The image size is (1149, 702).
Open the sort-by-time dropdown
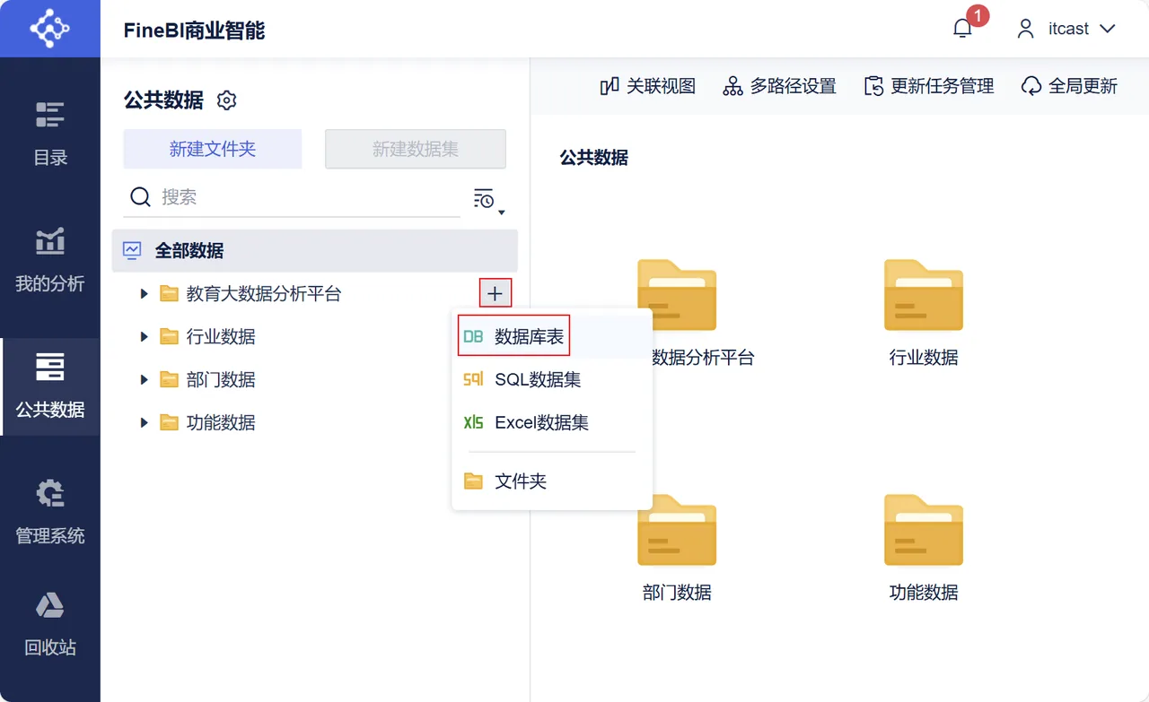(488, 201)
